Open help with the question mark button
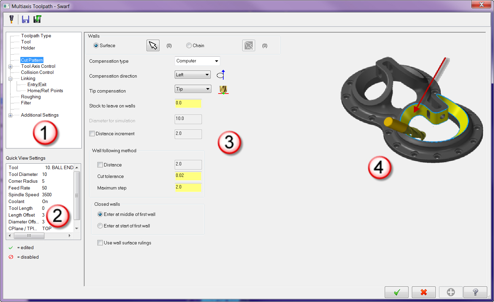This screenshot has width=494, height=302. pyautogui.click(x=475, y=292)
